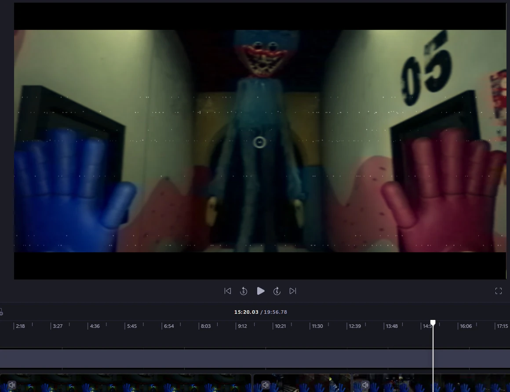Screen dimensions: 510x392
Task: Click the 2:18 position on the timeline ruler
Action: [20, 326]
